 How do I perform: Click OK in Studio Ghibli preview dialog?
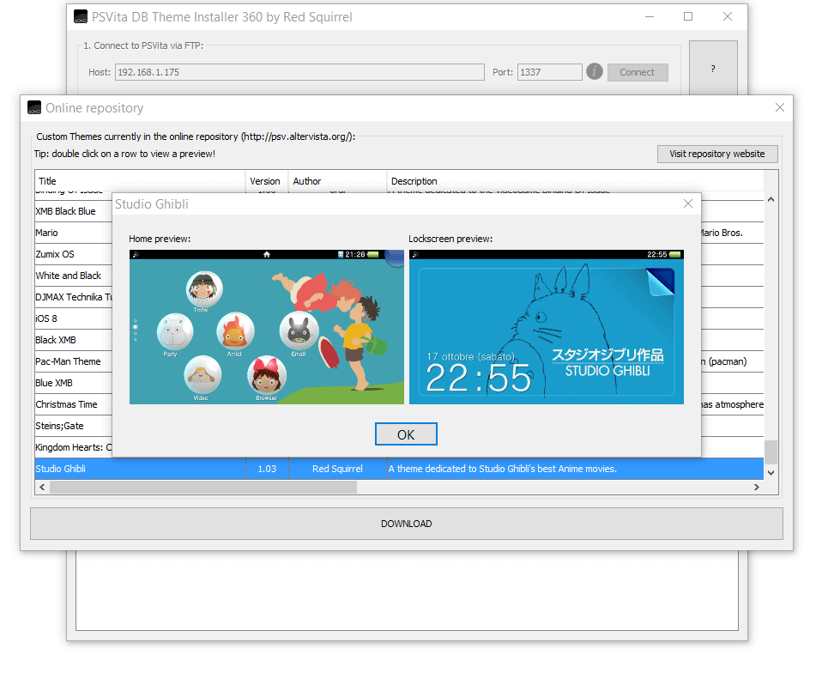pos(406,434)
